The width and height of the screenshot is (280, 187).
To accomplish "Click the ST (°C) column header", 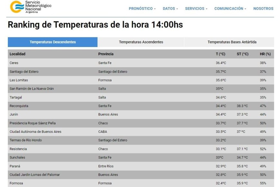I will pyautogui.click(x=243, y=54).
